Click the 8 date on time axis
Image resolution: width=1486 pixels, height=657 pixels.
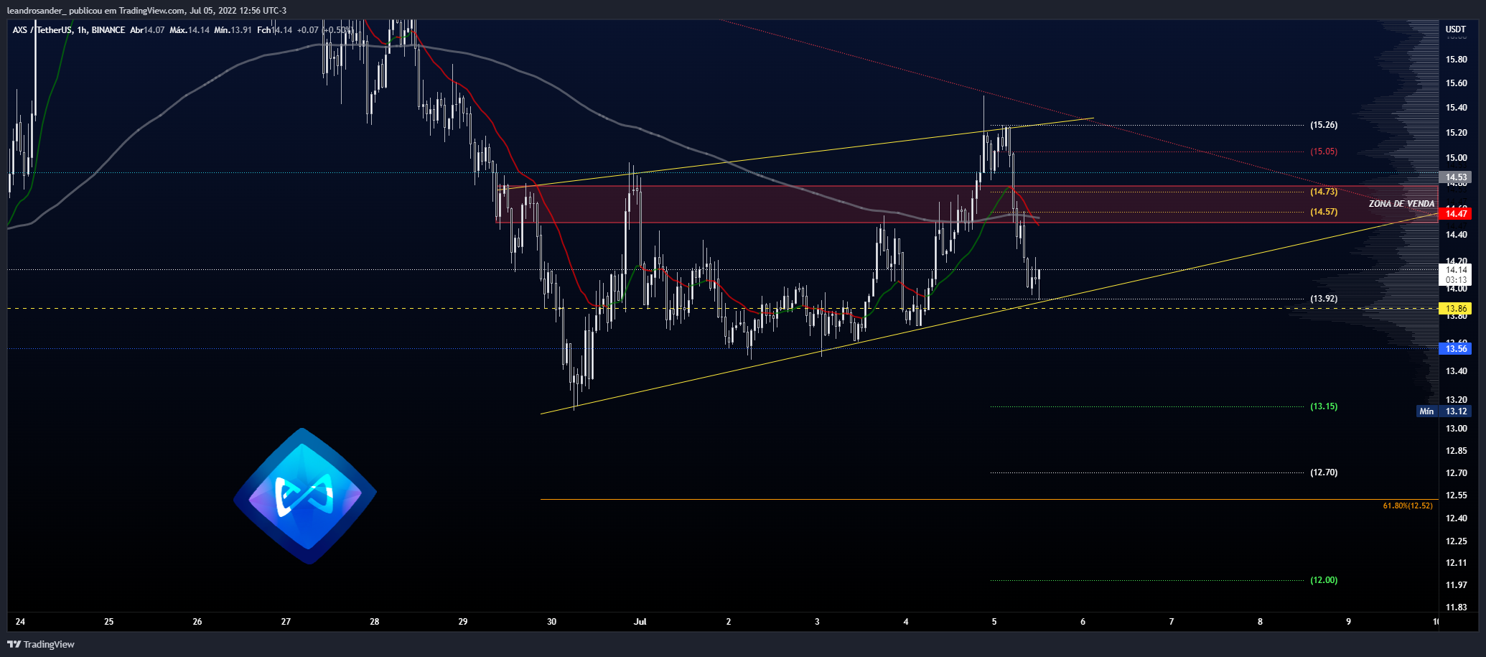click(x=1260, y=622)
